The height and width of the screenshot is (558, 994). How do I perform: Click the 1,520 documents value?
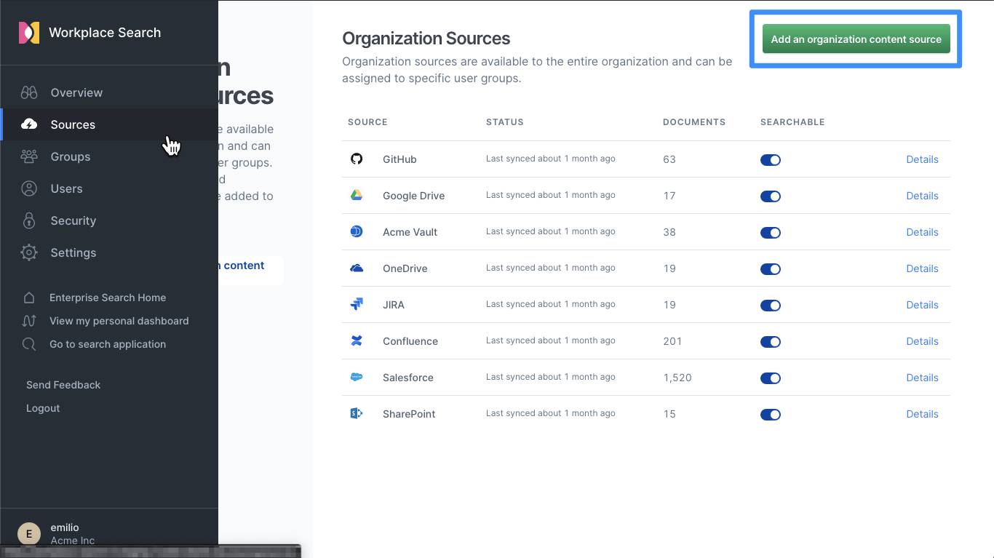tap(677, 378)
